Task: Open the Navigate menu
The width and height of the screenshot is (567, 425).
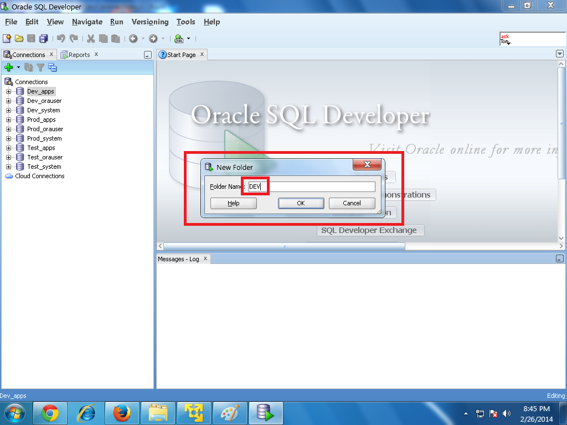Action: [x=87, y=22]
